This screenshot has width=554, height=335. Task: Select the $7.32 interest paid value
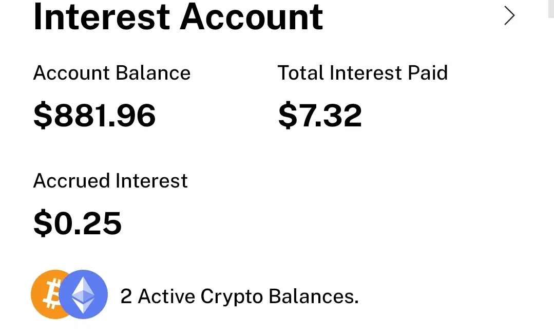click(x=320, y=115)
